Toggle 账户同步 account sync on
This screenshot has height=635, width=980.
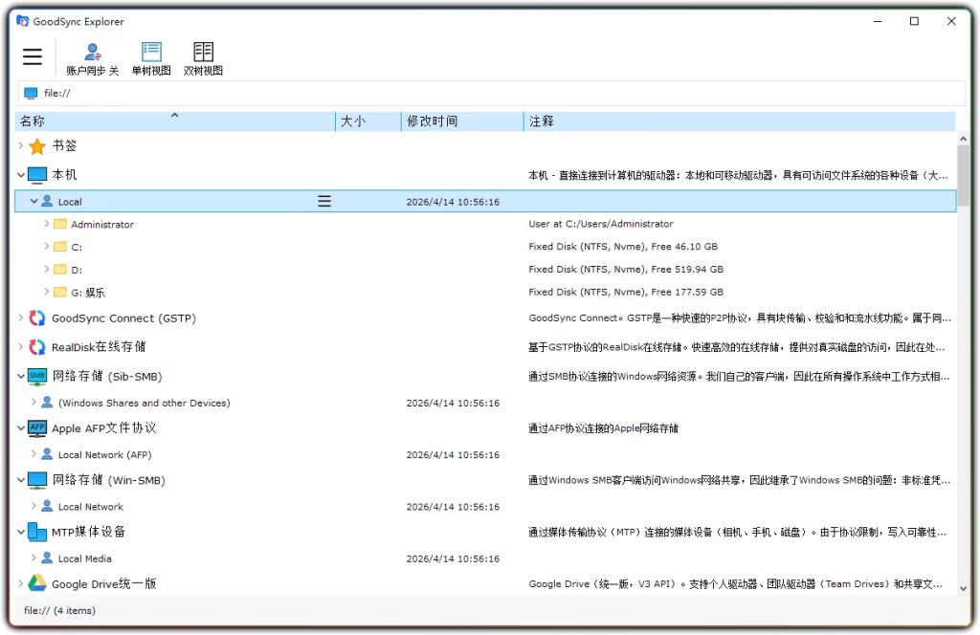(x=91, y=56)
